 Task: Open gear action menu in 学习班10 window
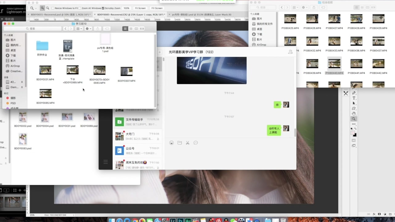[x=89, y=28]
